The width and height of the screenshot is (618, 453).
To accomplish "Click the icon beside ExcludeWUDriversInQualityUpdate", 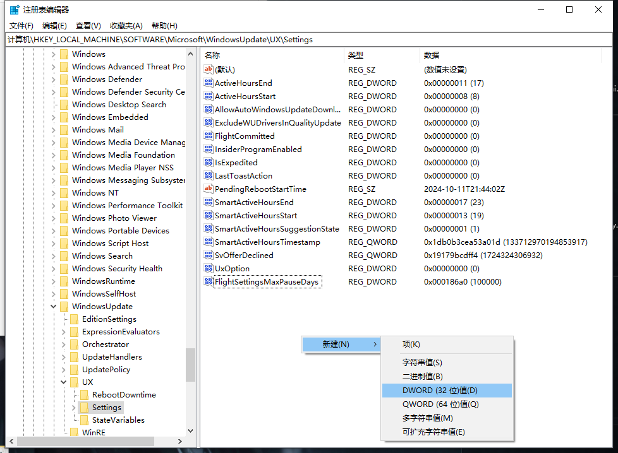I will (208, 122).
